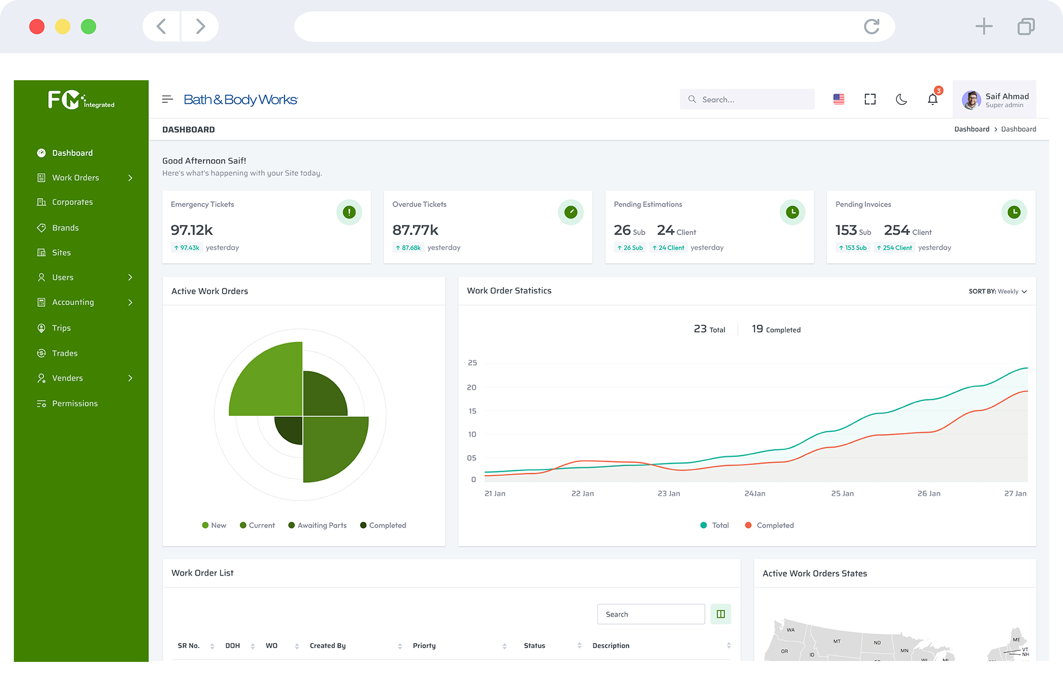Click the US flag language icon

point(839,99)
